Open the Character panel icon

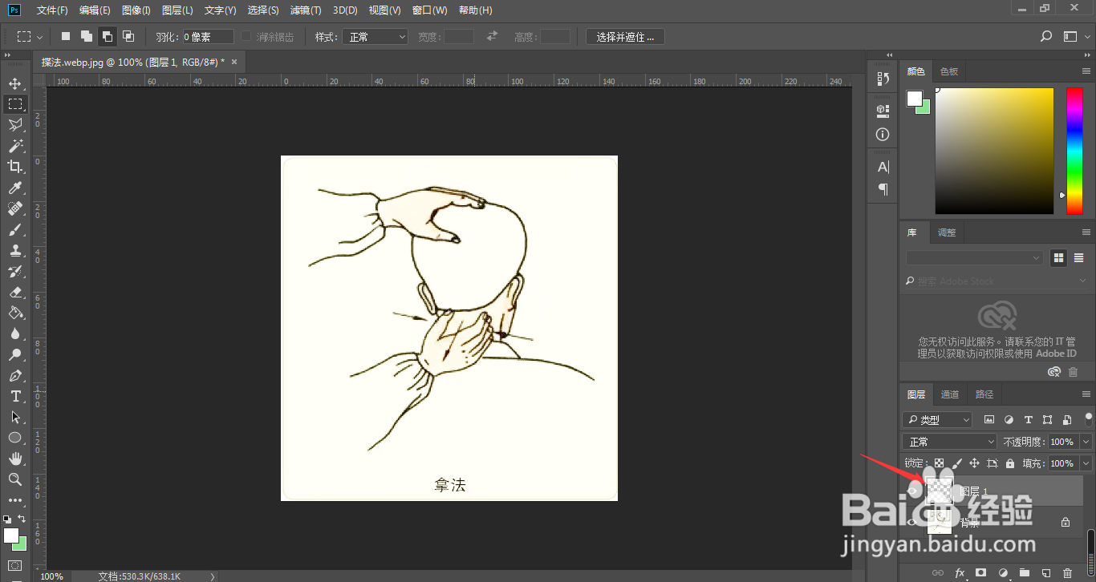pyautogui.click(x=883, y=167)
